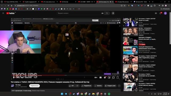
Task: Open the All Bookmarks folder
Action: tap(165, 9)
